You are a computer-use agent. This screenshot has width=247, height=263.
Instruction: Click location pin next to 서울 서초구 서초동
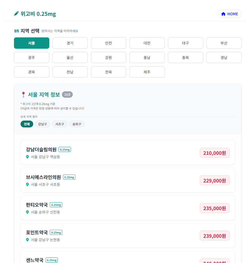pos(27,185)
